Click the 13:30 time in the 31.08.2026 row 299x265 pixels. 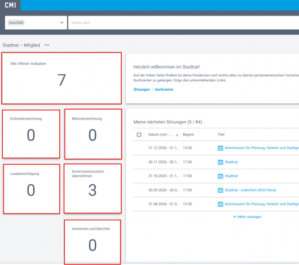coord(188,204)
